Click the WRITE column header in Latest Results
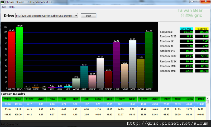The width and height of the screenshot is (211, 127). 8,99
